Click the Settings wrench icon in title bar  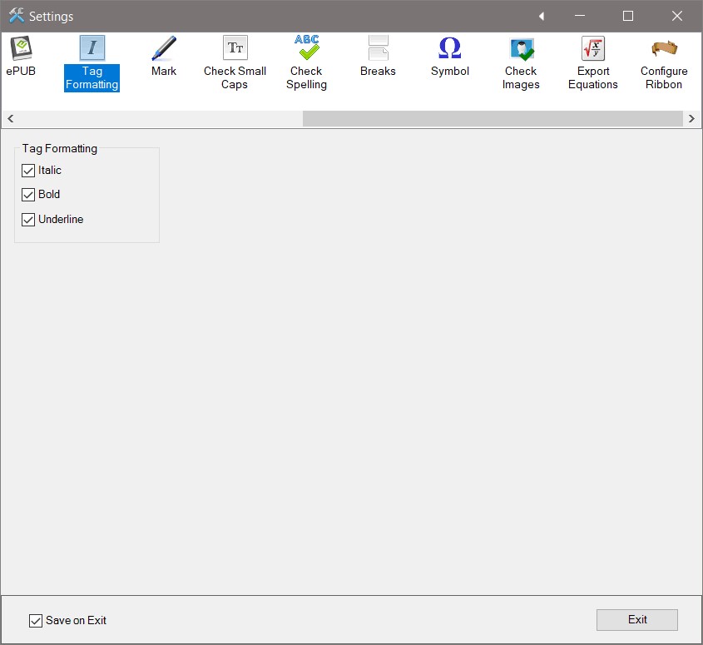[17, 16]
